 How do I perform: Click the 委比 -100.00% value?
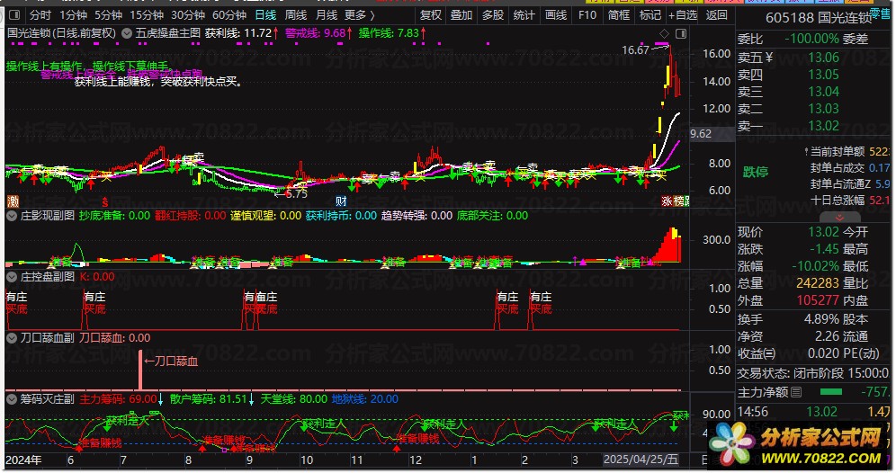[x=811, y=40]
